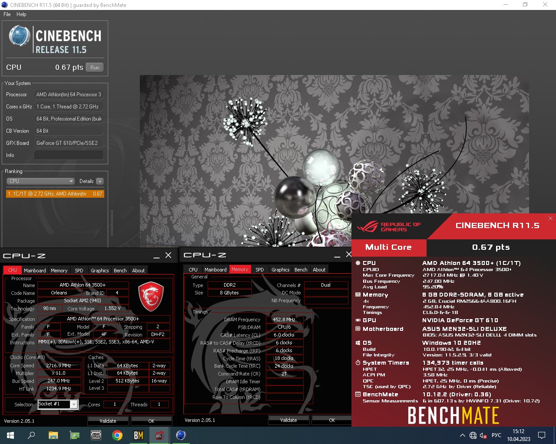Click the Cinebench globe logo
The image size is (556, 444).
tap(19, 36)
